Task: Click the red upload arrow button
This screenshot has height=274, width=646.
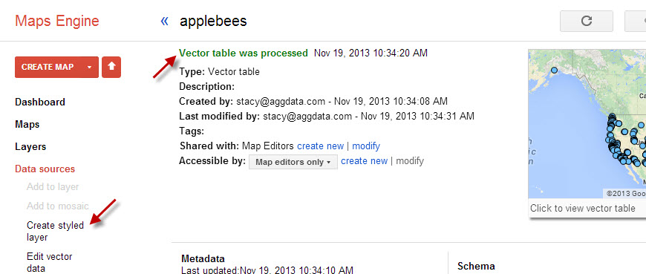Action: (111, 67)
